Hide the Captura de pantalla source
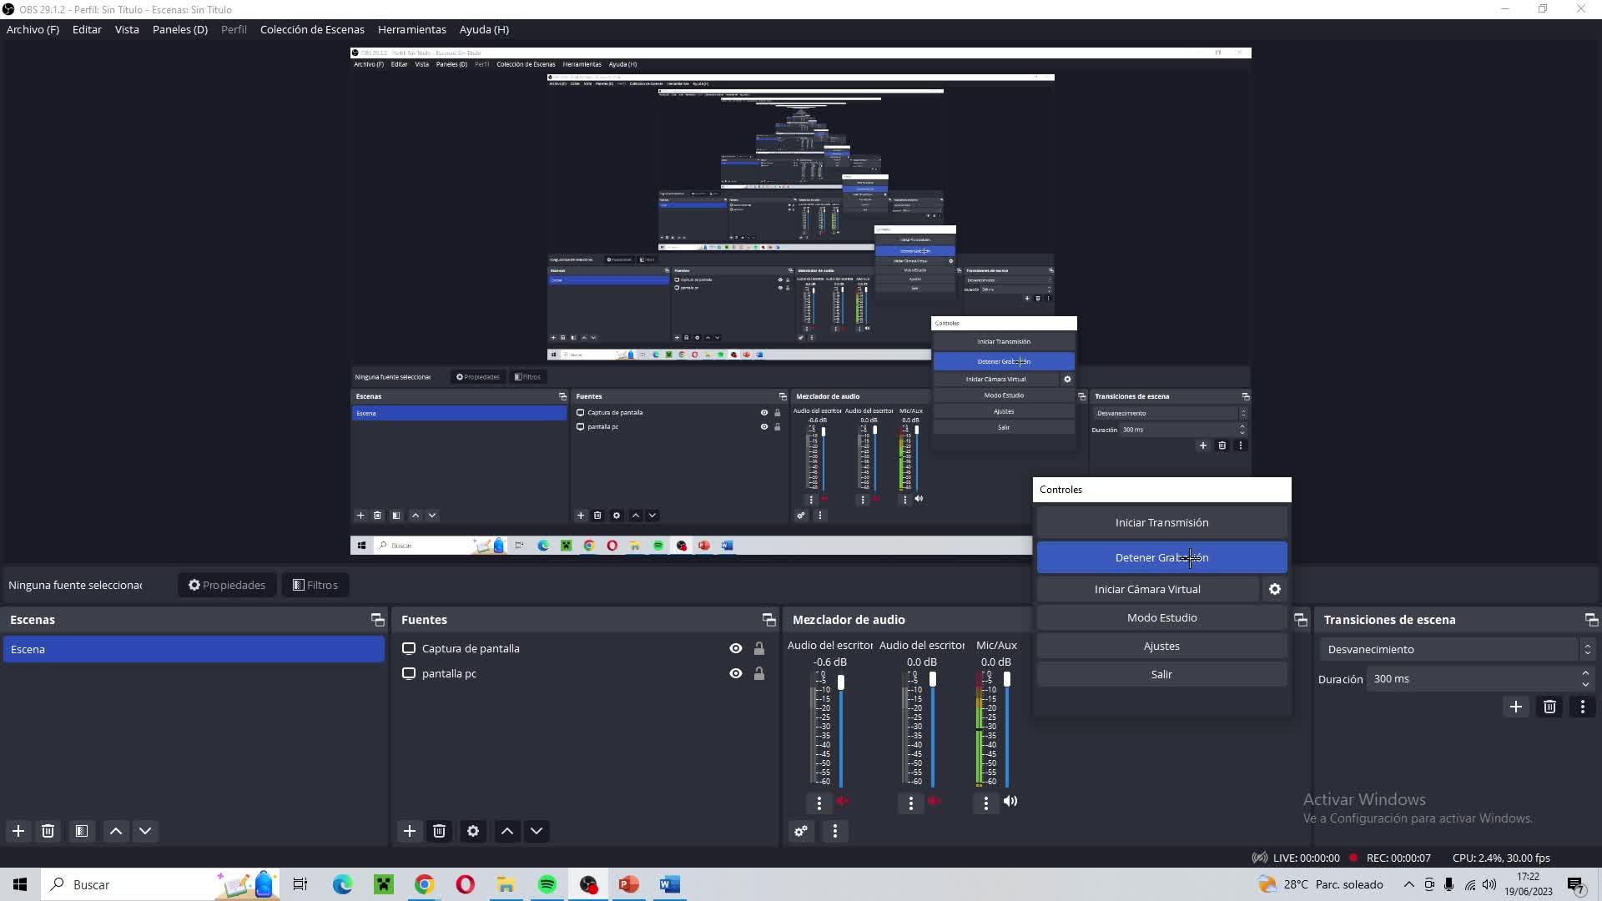The image size is (1602, 901). click(x=735, y=648)
